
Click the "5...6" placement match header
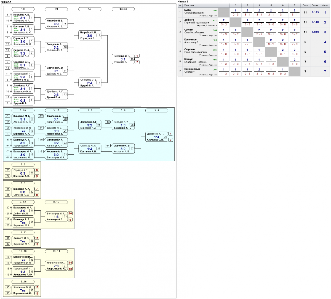tap(23, 165)
